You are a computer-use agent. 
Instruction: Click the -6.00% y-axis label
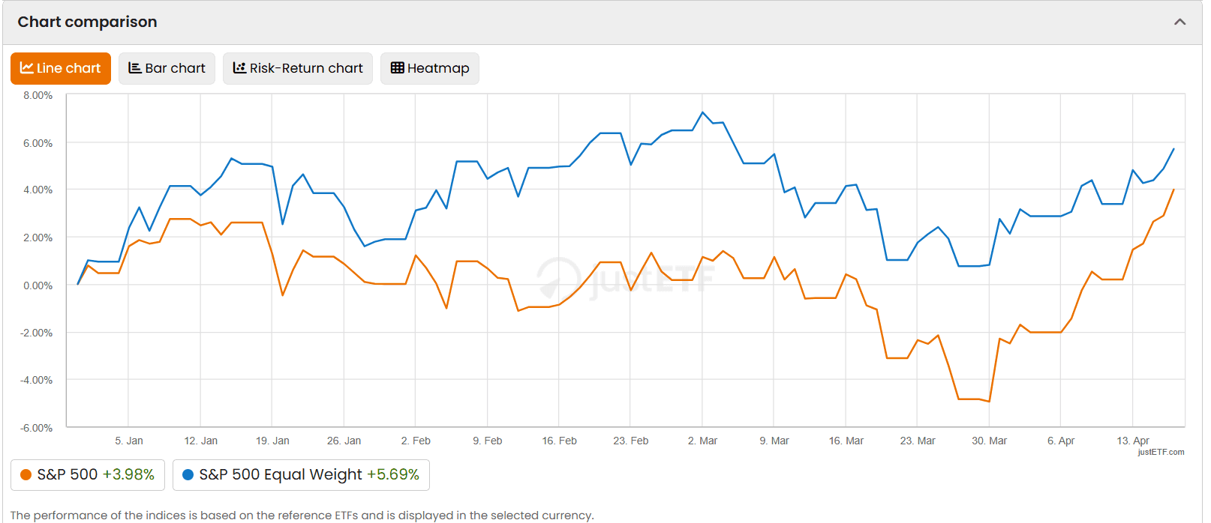point(36,428)
